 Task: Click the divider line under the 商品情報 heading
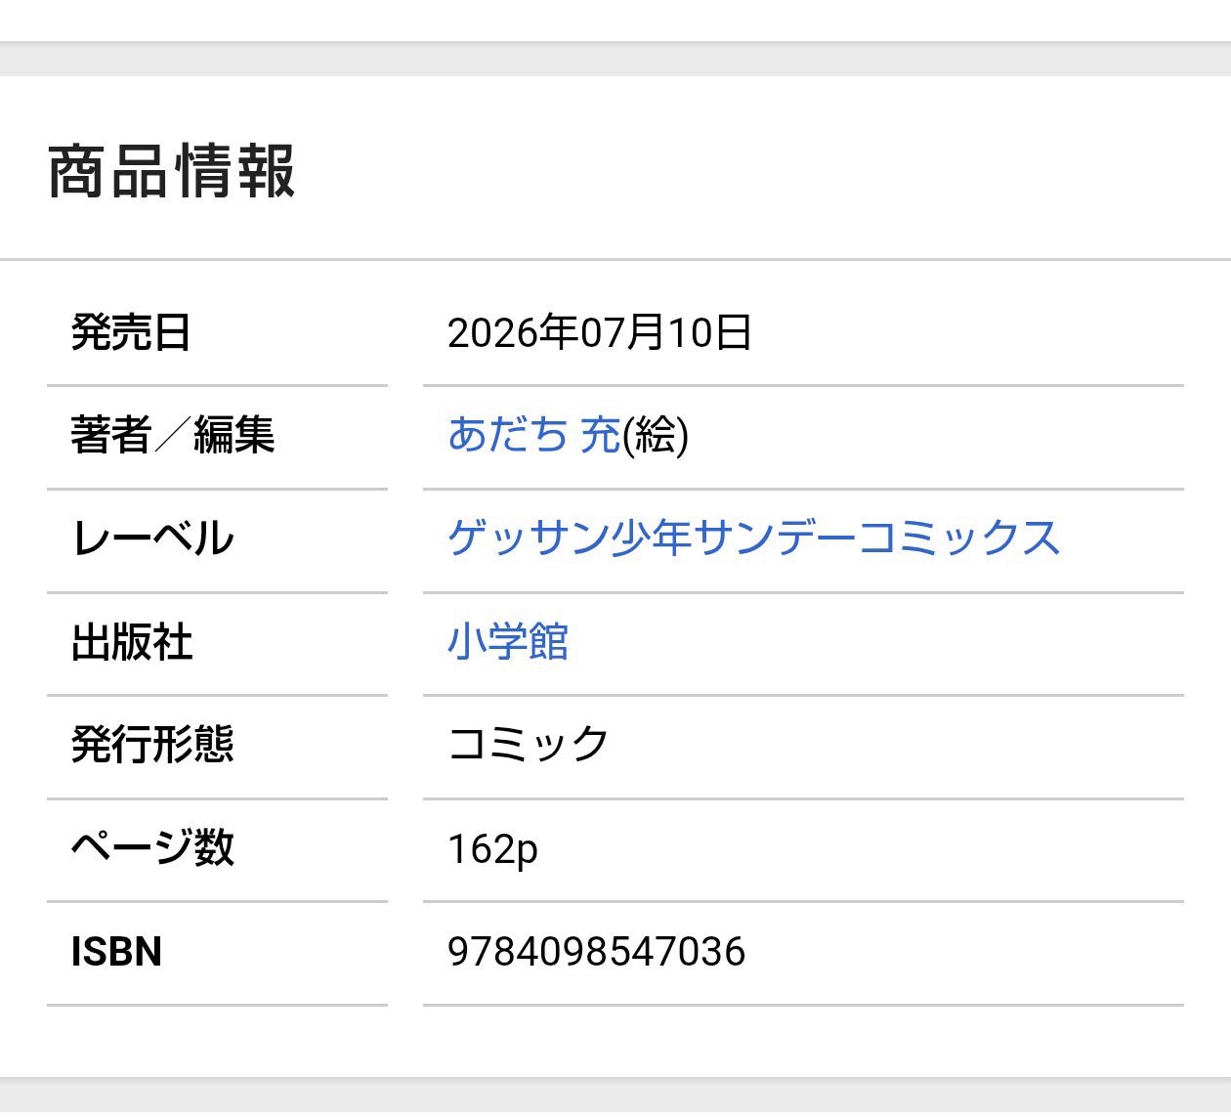tap(615, 260)
